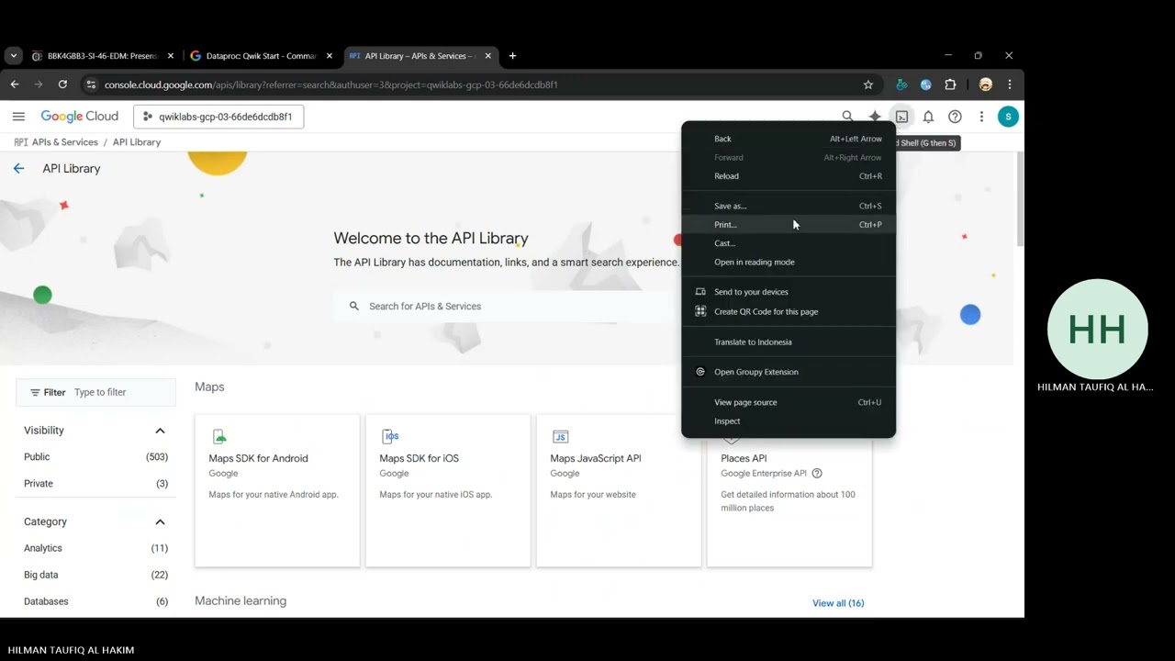Screen dimensions: 1175x661
Task: Bookmark this page with the star icon
Action: (868, 84)
